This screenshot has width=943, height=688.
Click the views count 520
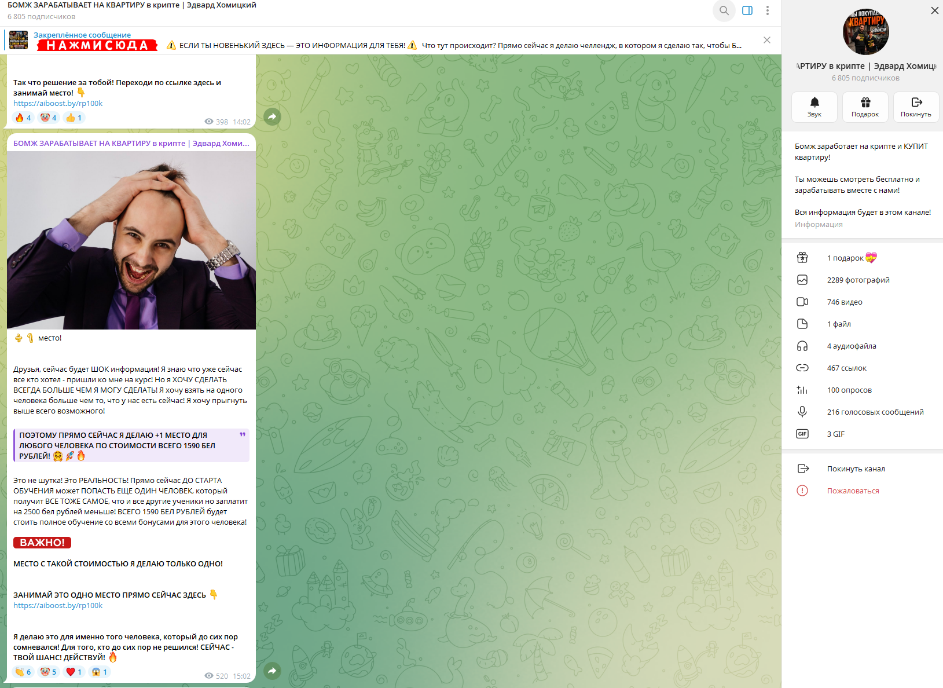coord(217,676)
